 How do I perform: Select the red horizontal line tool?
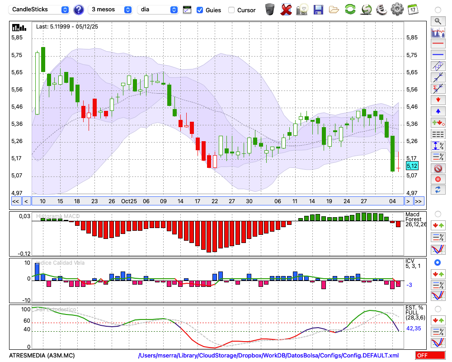click(x=438, y=43)
